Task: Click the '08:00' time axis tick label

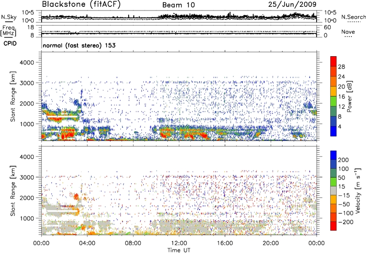Action: (x=133, y=243)
